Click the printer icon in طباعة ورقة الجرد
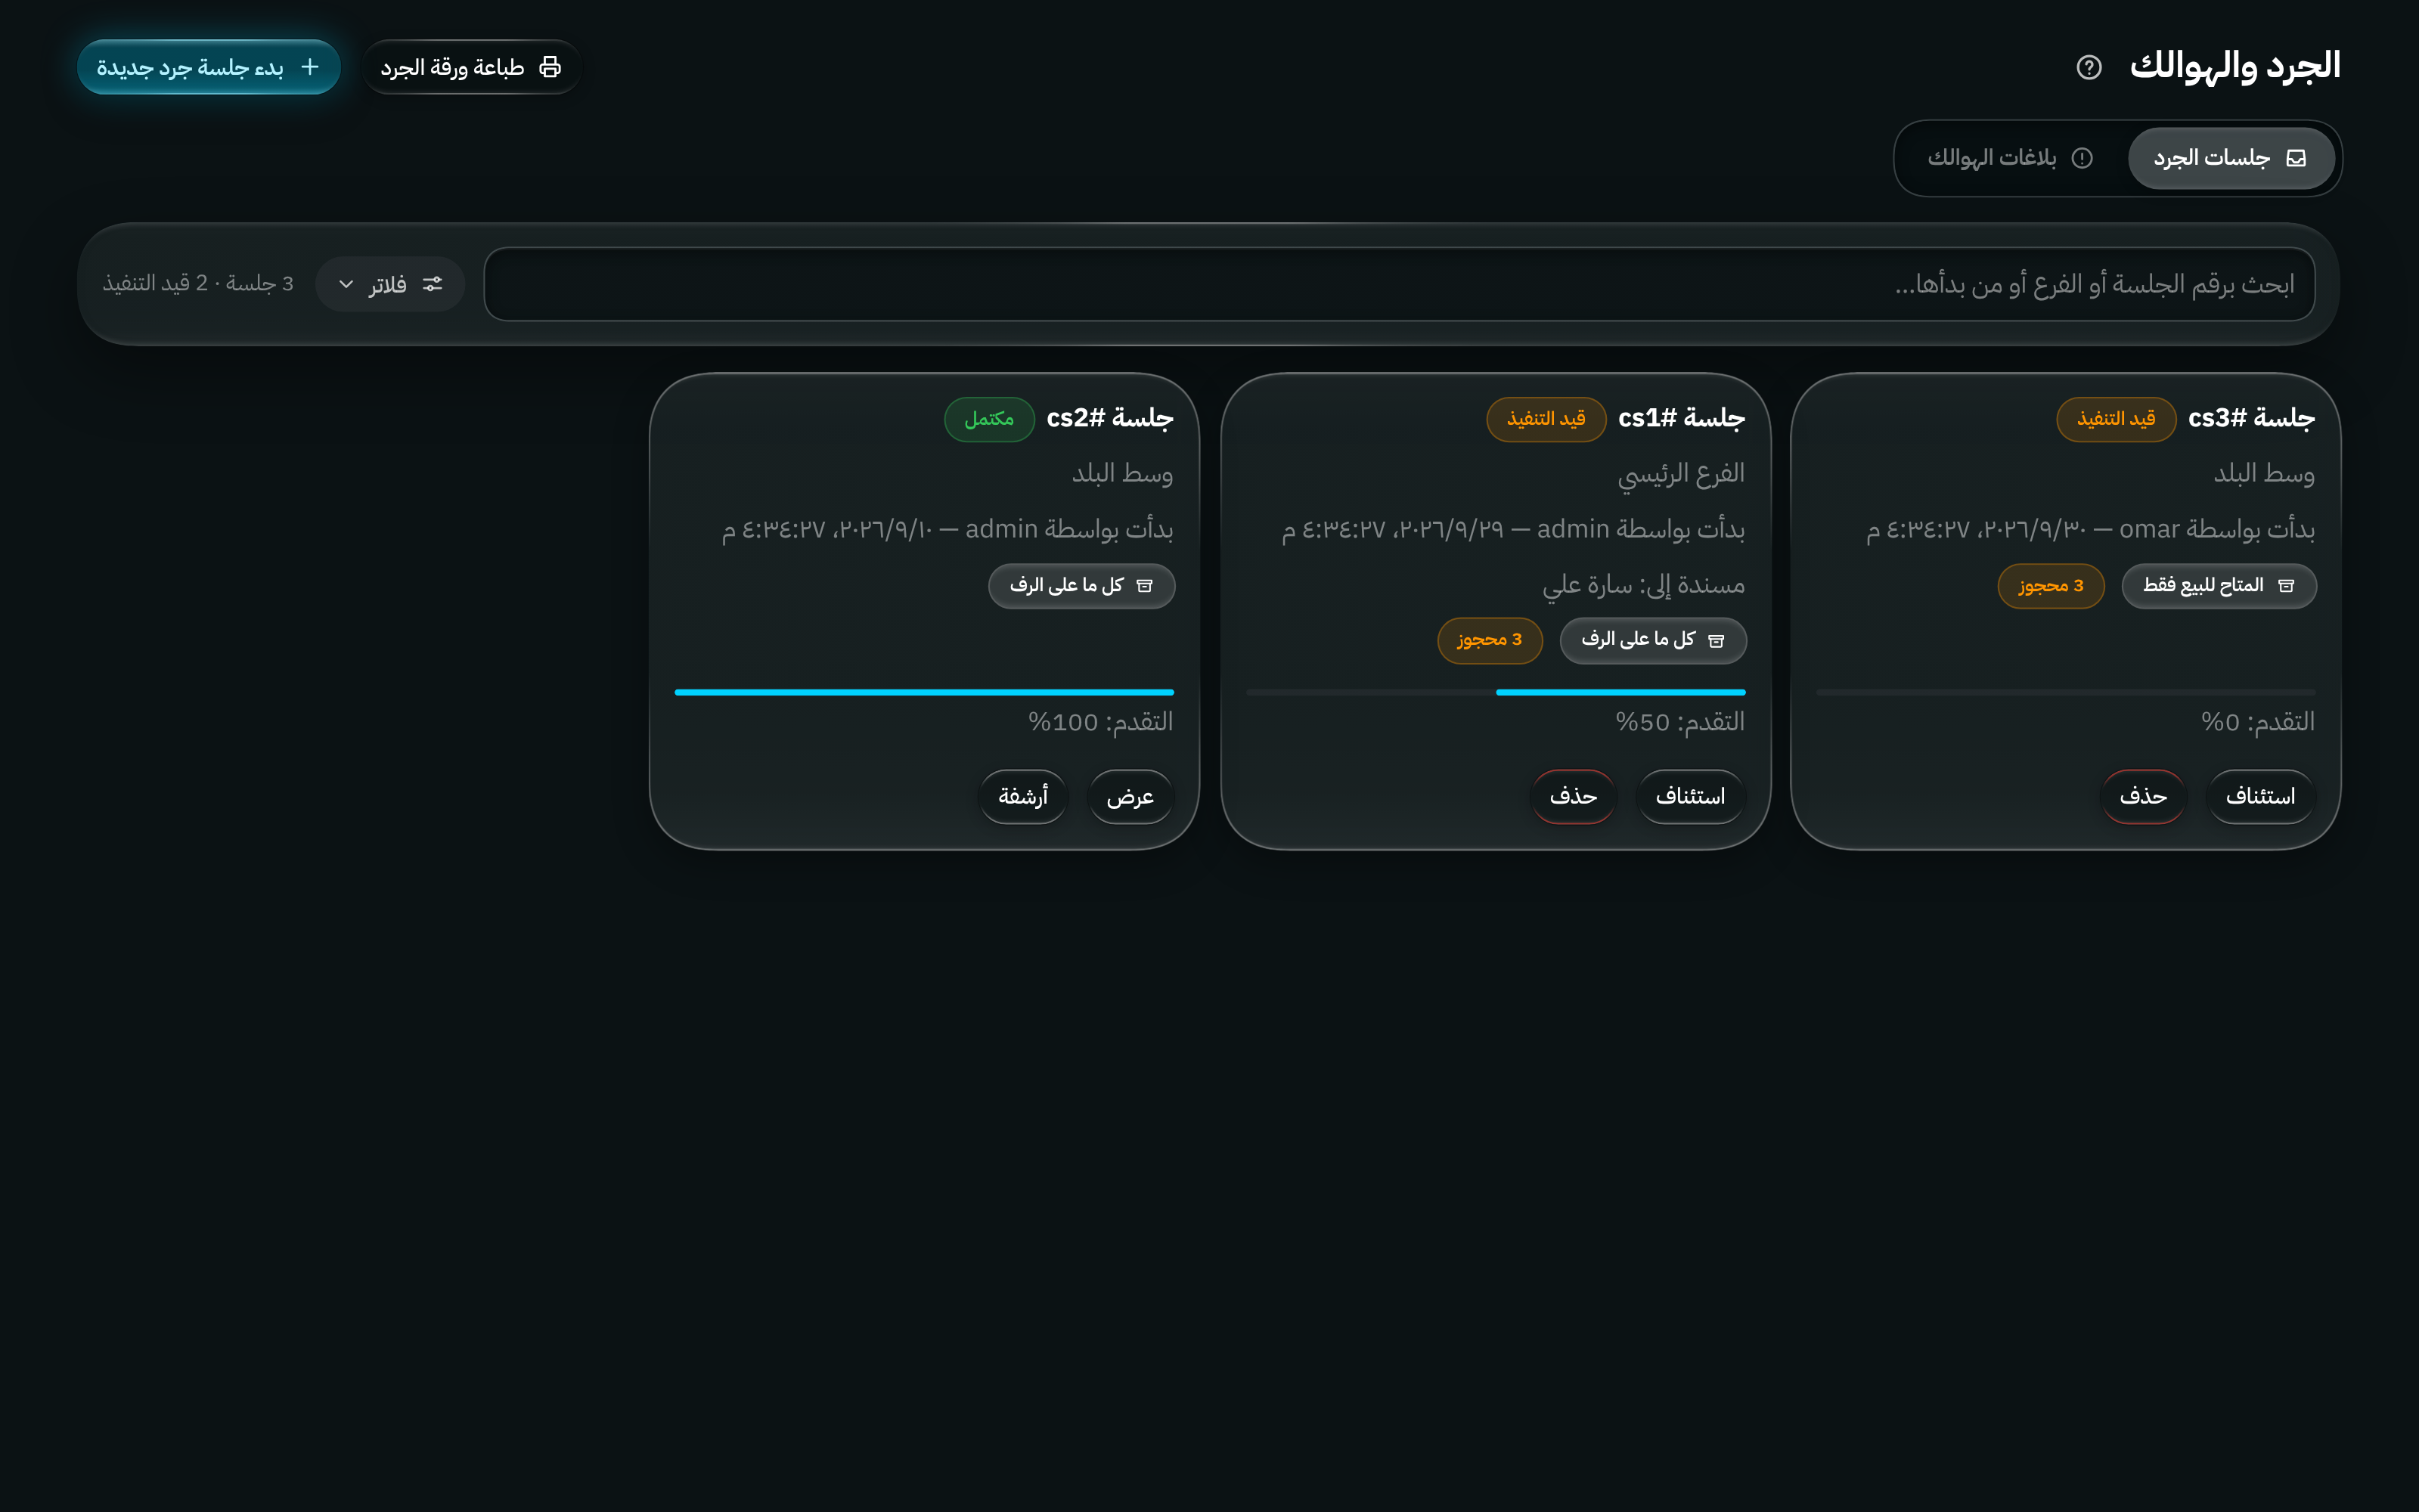Screen dimensions: 2419x1512 (550, 67)
